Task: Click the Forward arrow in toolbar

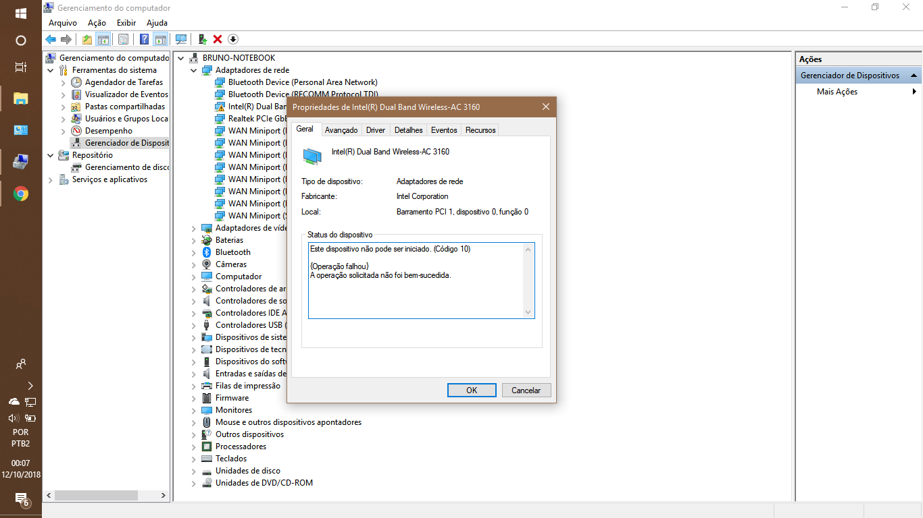Action: coord(66,39)
